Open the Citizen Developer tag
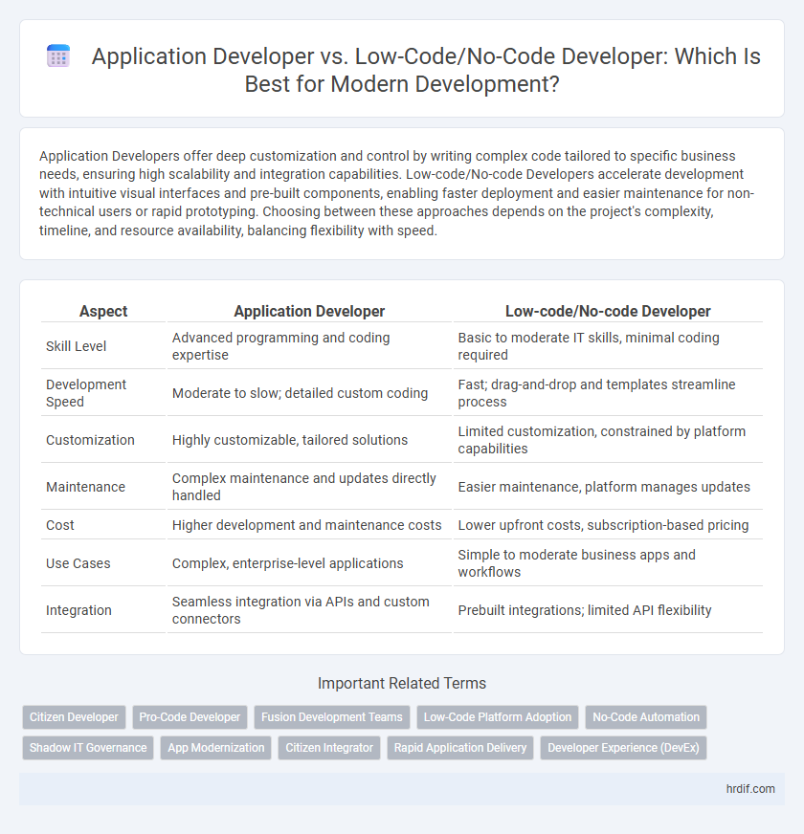 click(74, 717)
